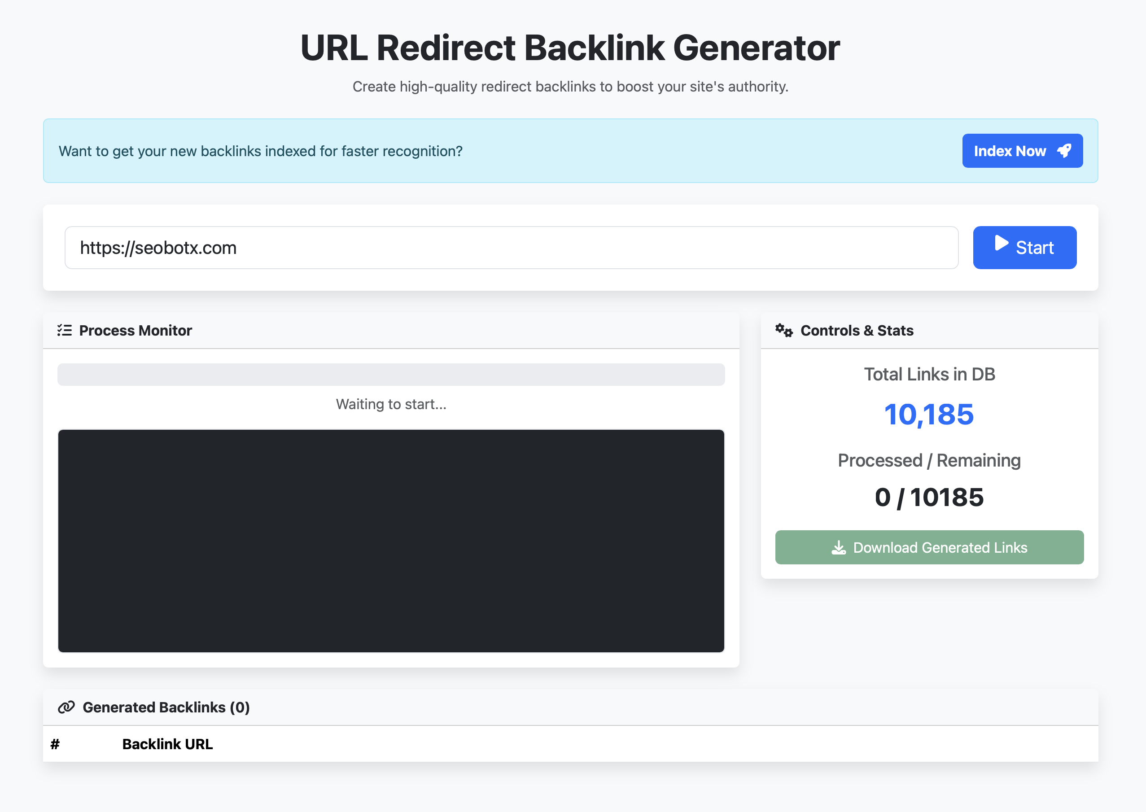
Task: Click inside the dark log console area
Action: [391, 541]
